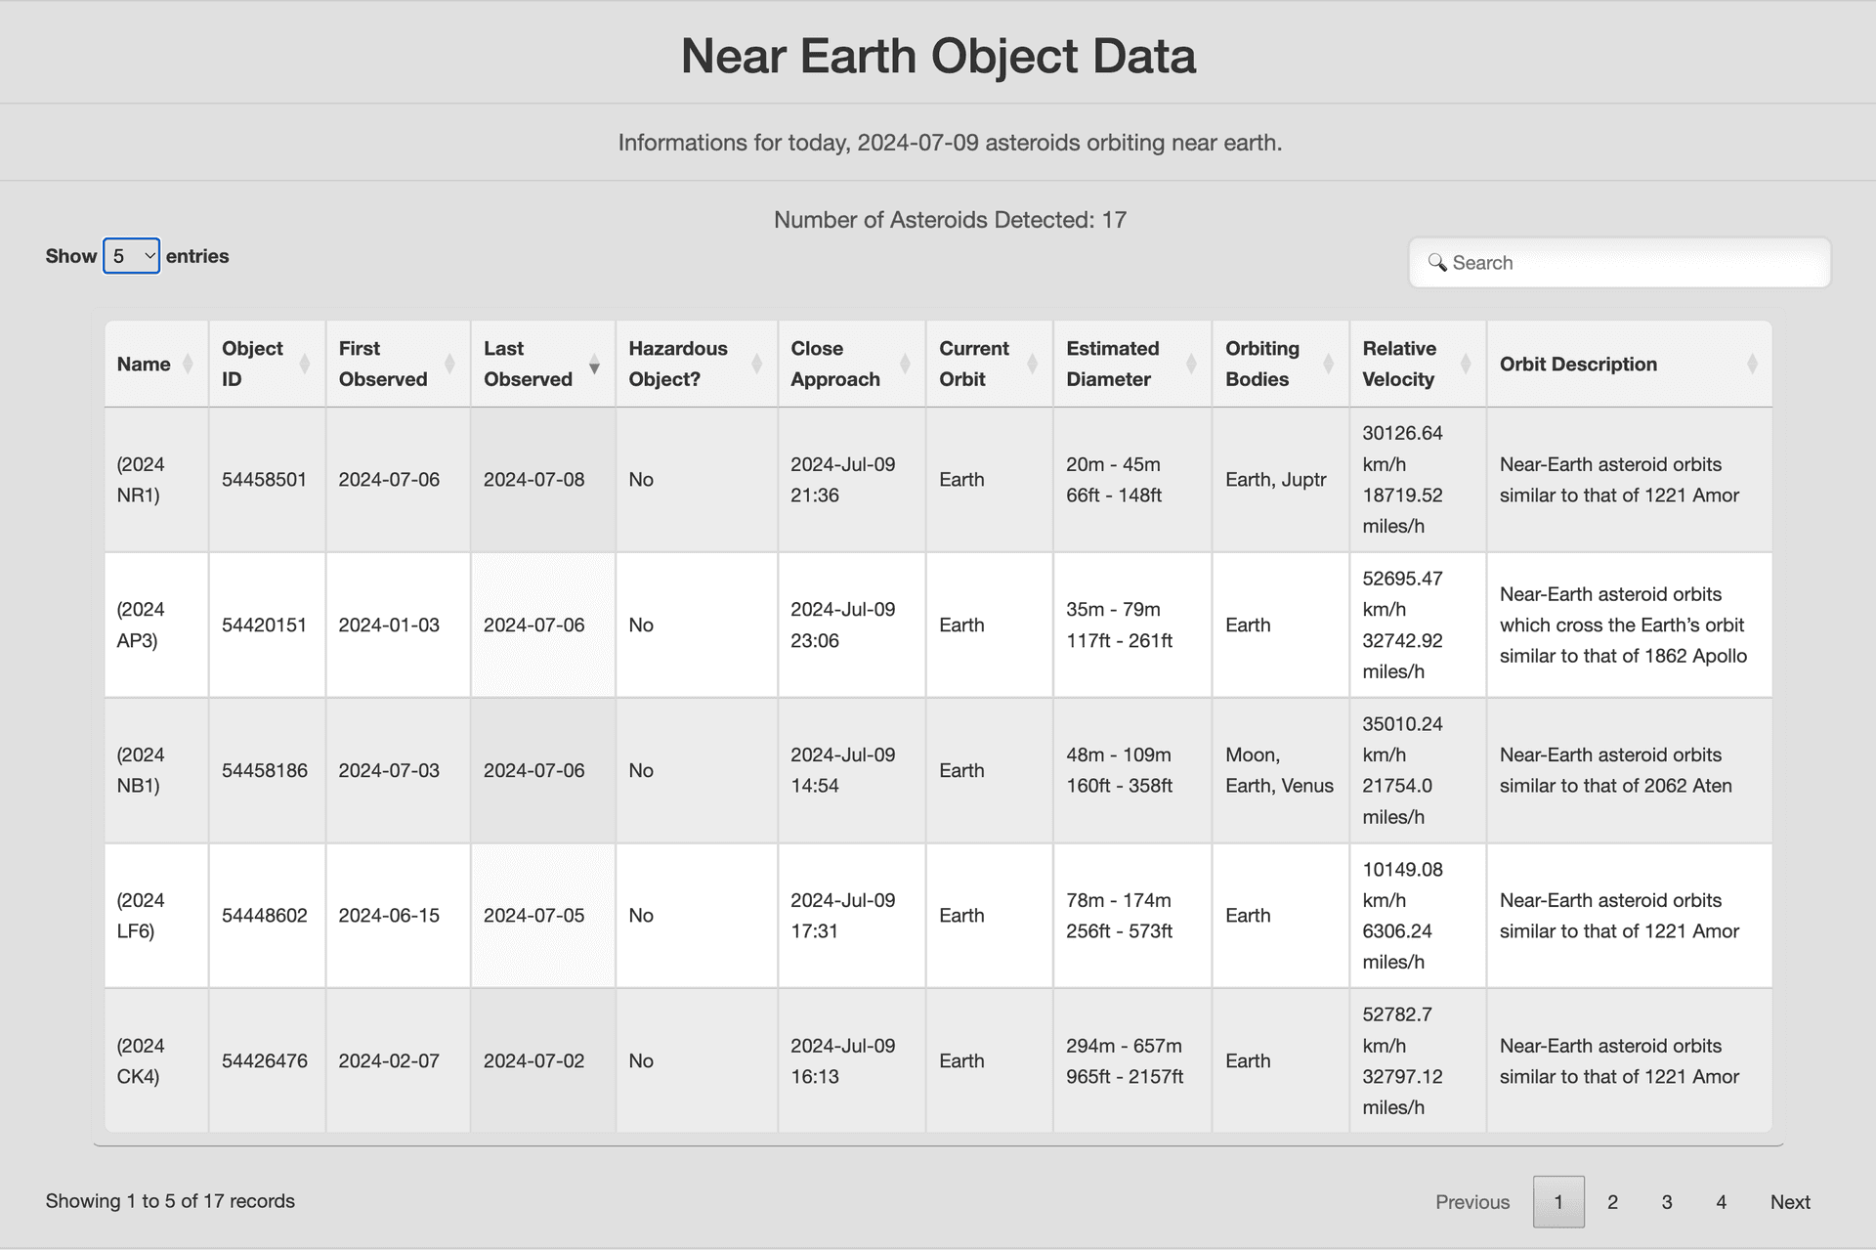Click the Current Orbit sort arrows
Screen dimensions: 1876x1250
(1032, 365)
